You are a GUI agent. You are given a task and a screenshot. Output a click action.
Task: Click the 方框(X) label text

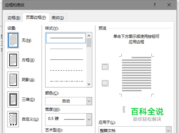pos(28,60)
